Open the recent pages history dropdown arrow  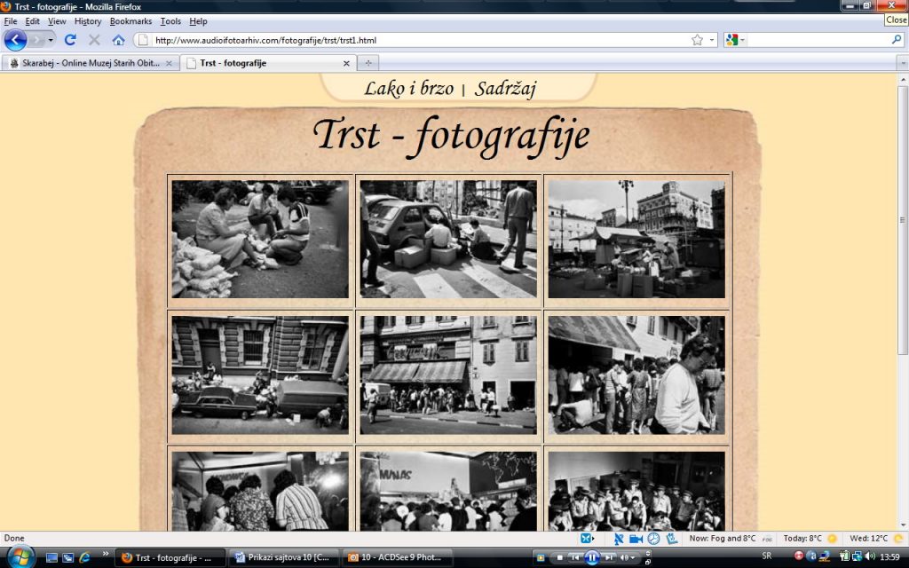[x=51, y=40]
